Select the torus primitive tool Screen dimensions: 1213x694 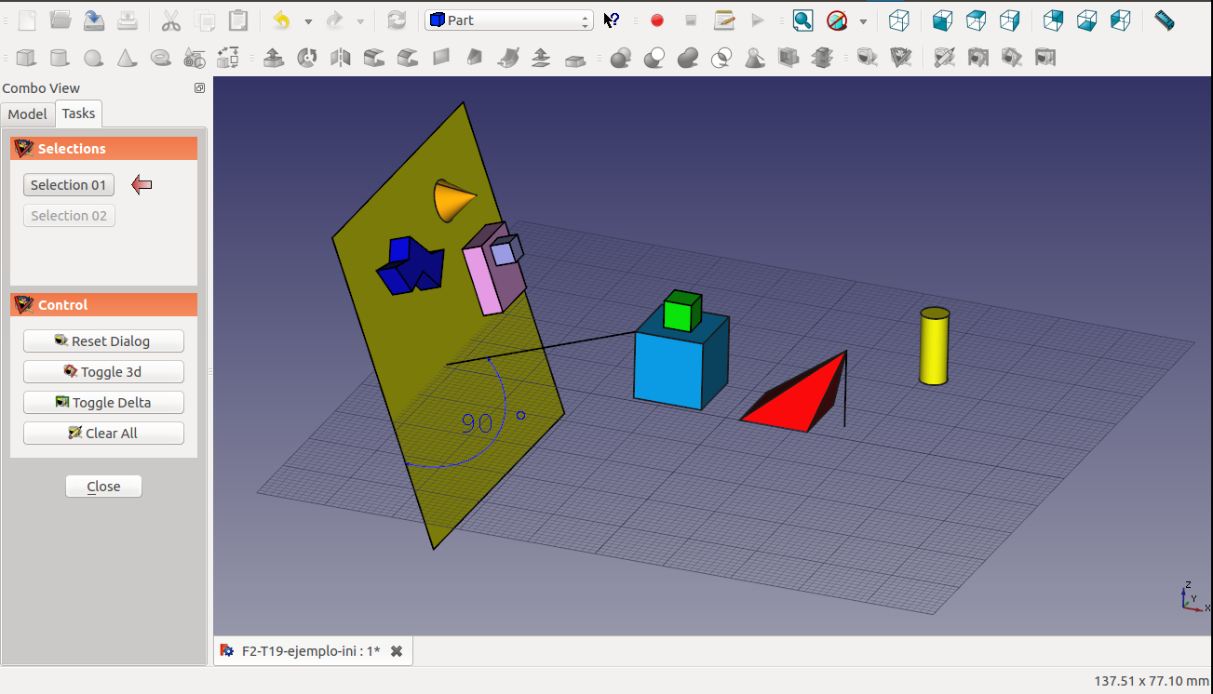pyautogui.click(x=161, y=59)
